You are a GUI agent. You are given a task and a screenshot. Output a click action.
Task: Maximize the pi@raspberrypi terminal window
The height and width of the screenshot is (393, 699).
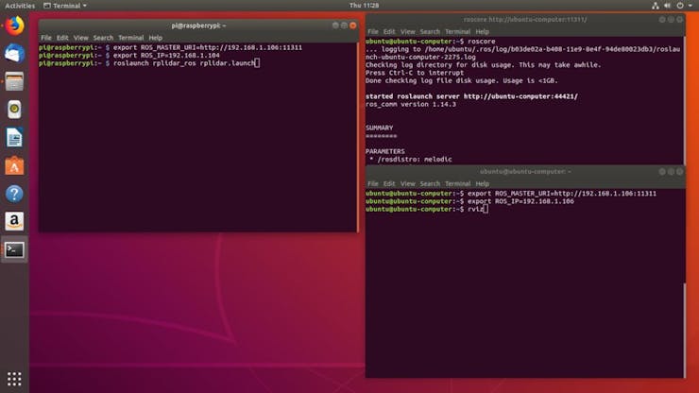pos(344,26)
